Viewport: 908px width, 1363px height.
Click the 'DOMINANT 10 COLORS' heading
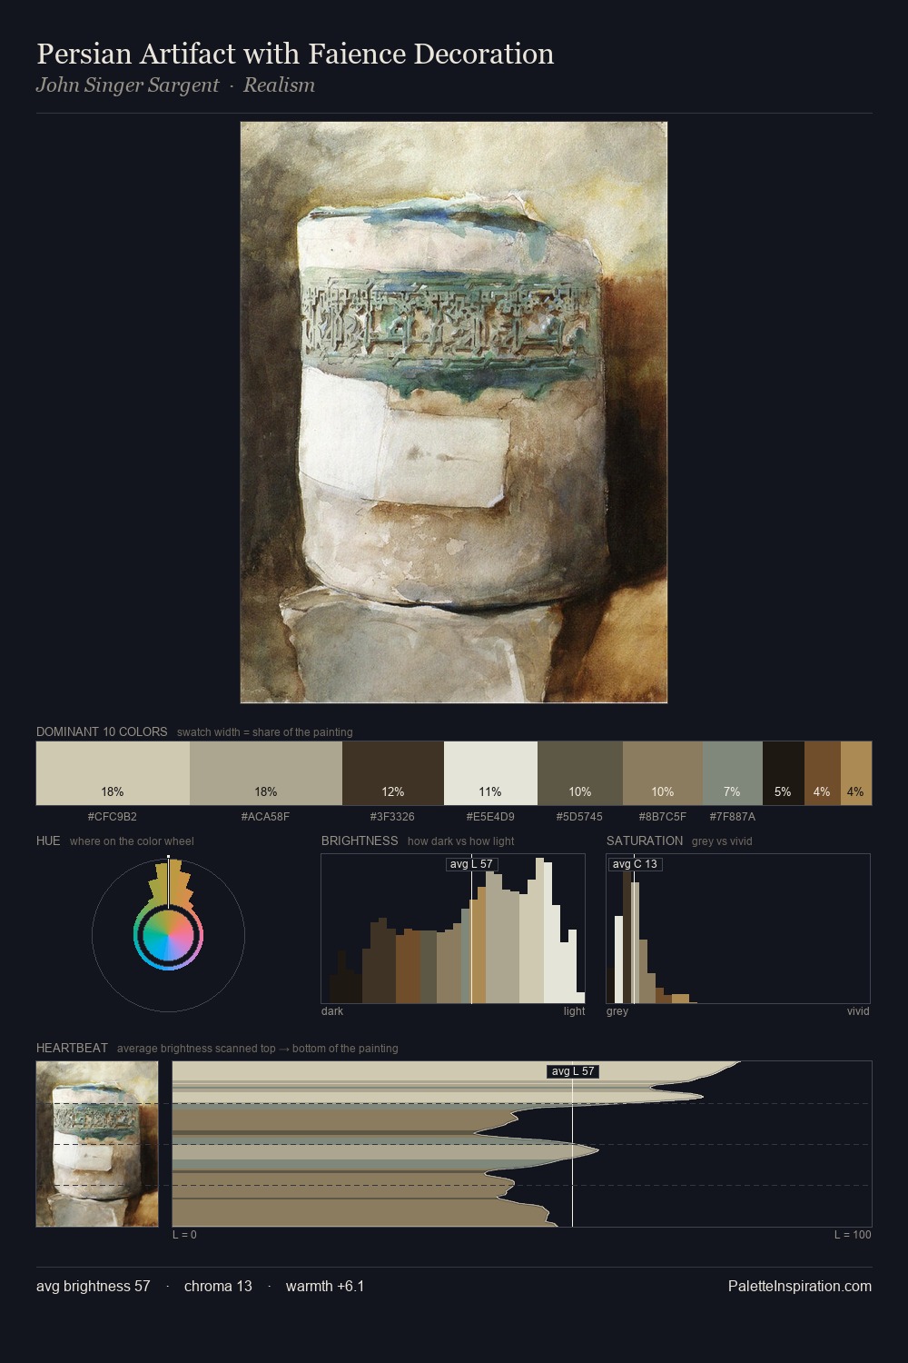click(x=102, y=731)
